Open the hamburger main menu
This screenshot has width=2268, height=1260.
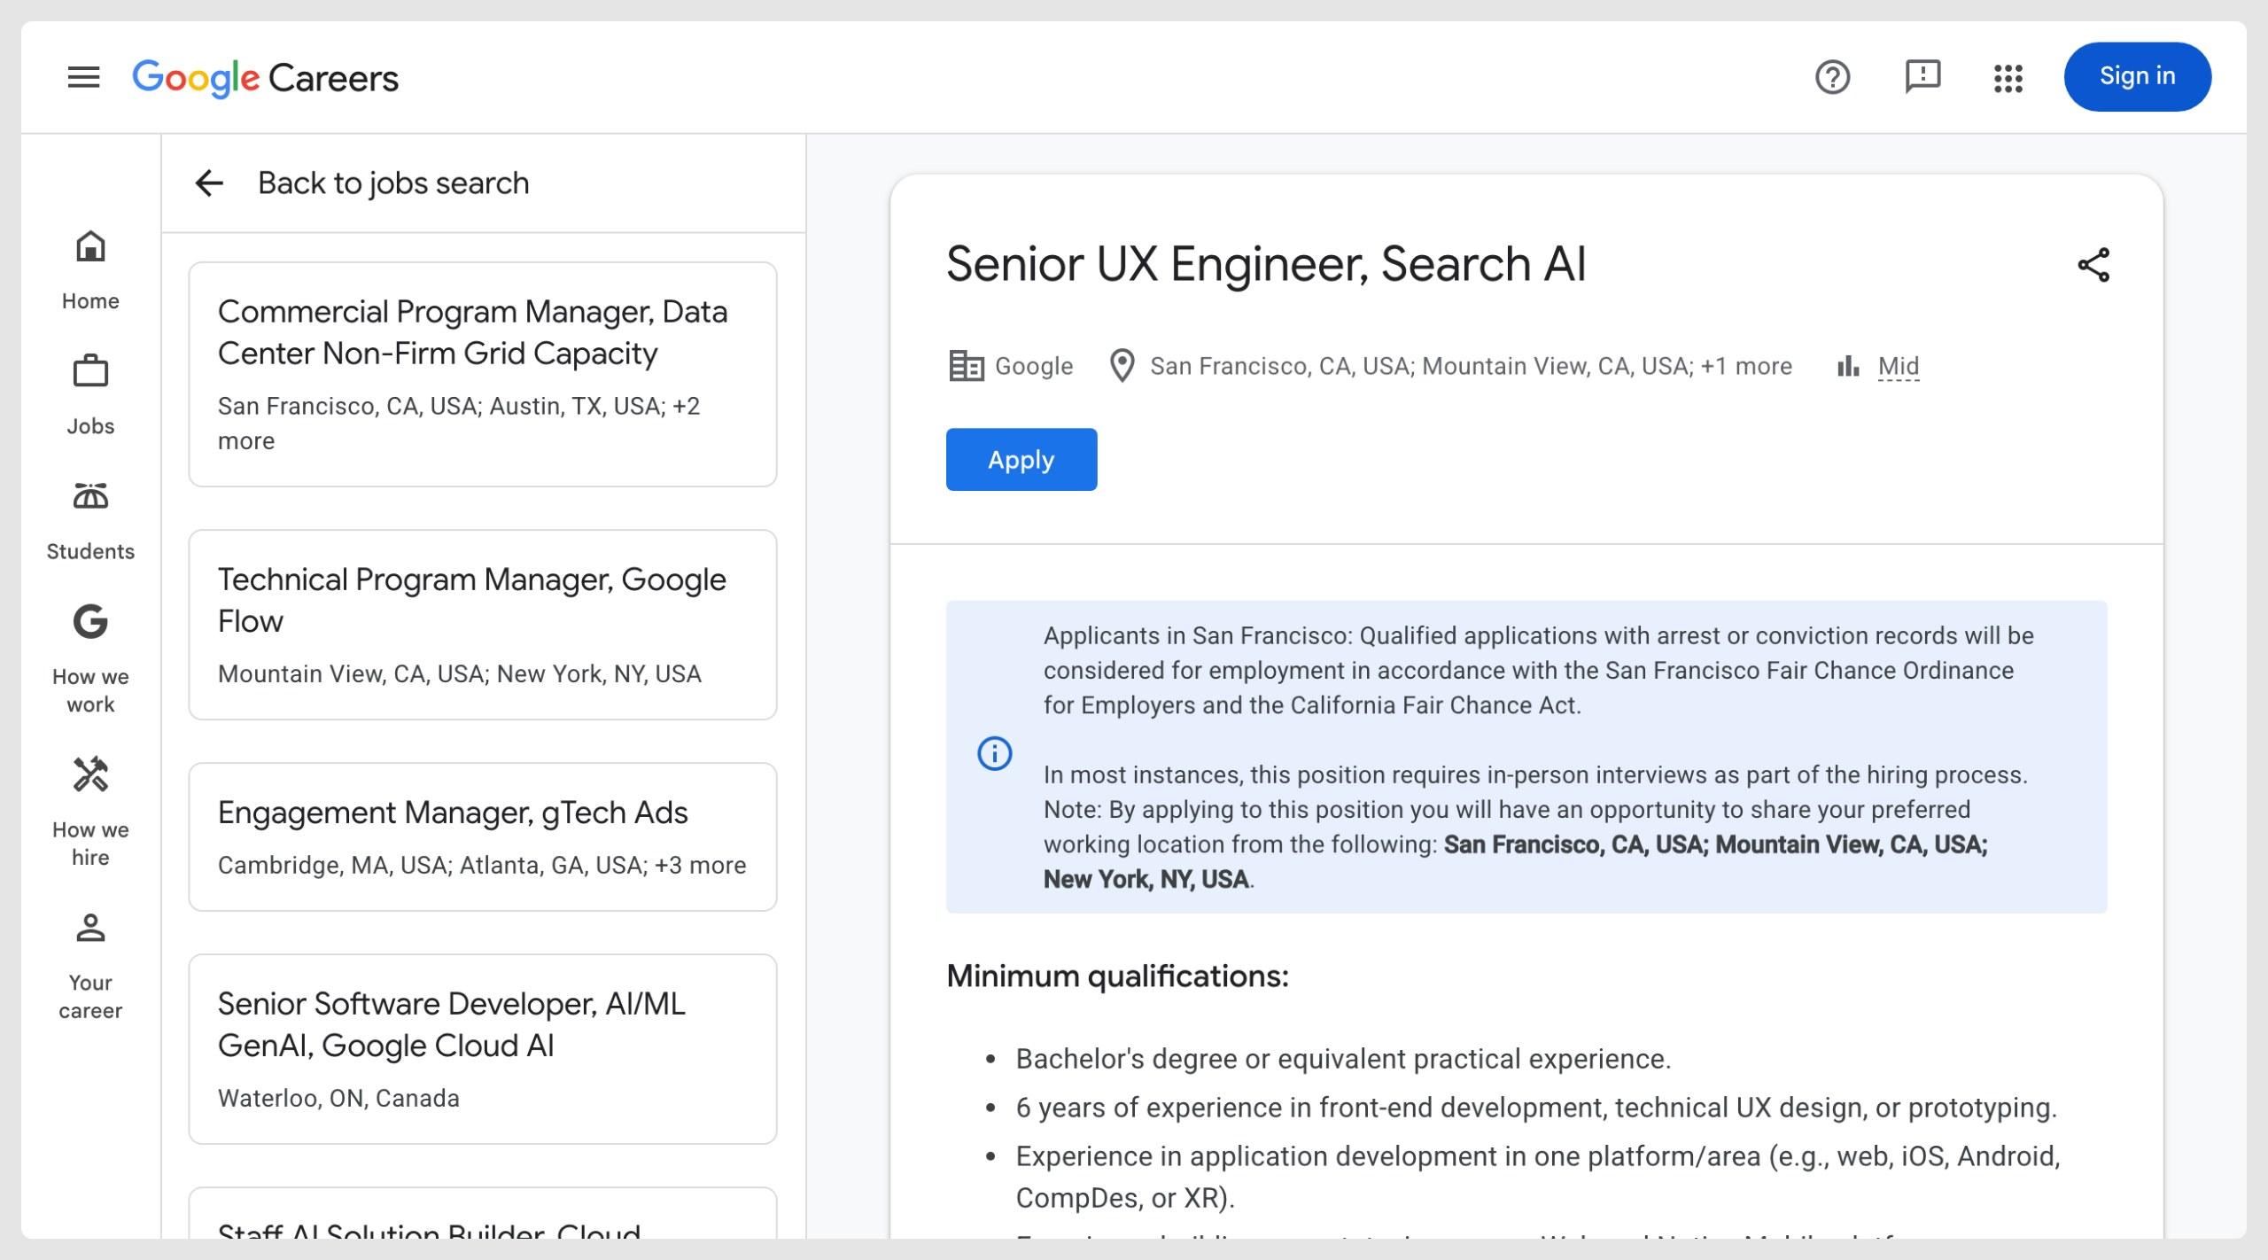pyautogui.click(x=84, y=77)
